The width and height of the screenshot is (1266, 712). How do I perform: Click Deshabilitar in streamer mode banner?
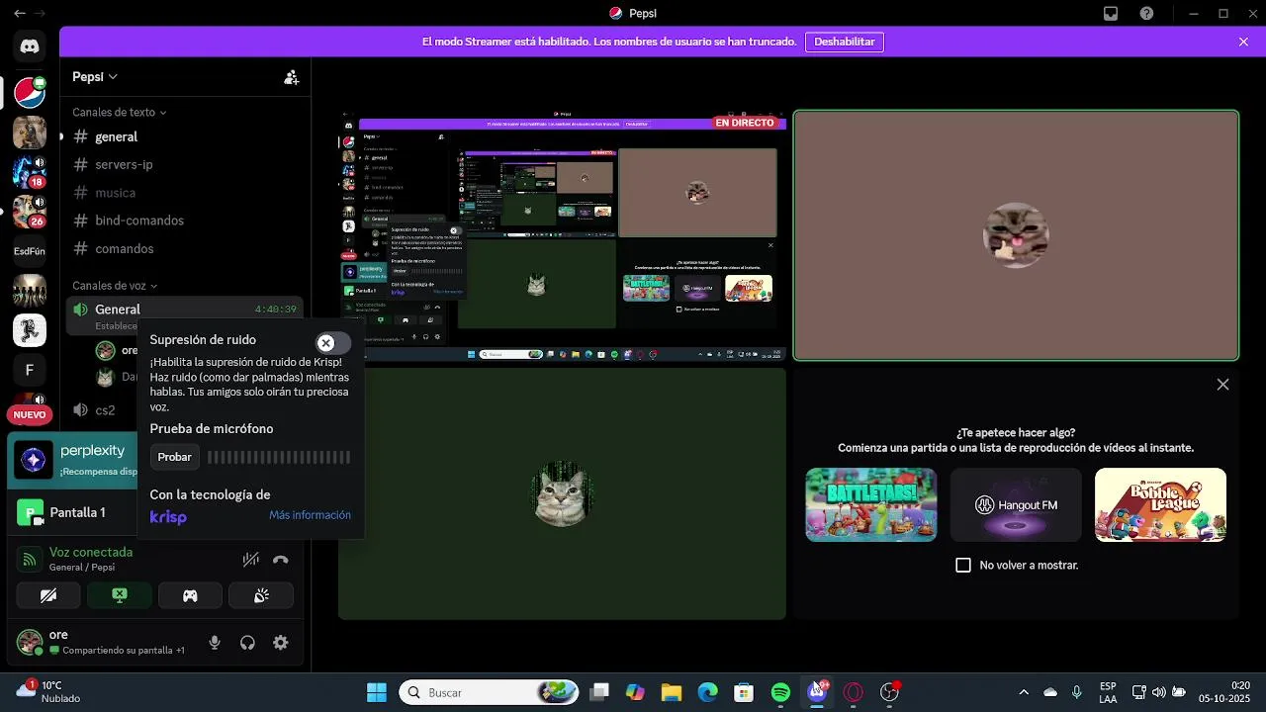point(845,42)
